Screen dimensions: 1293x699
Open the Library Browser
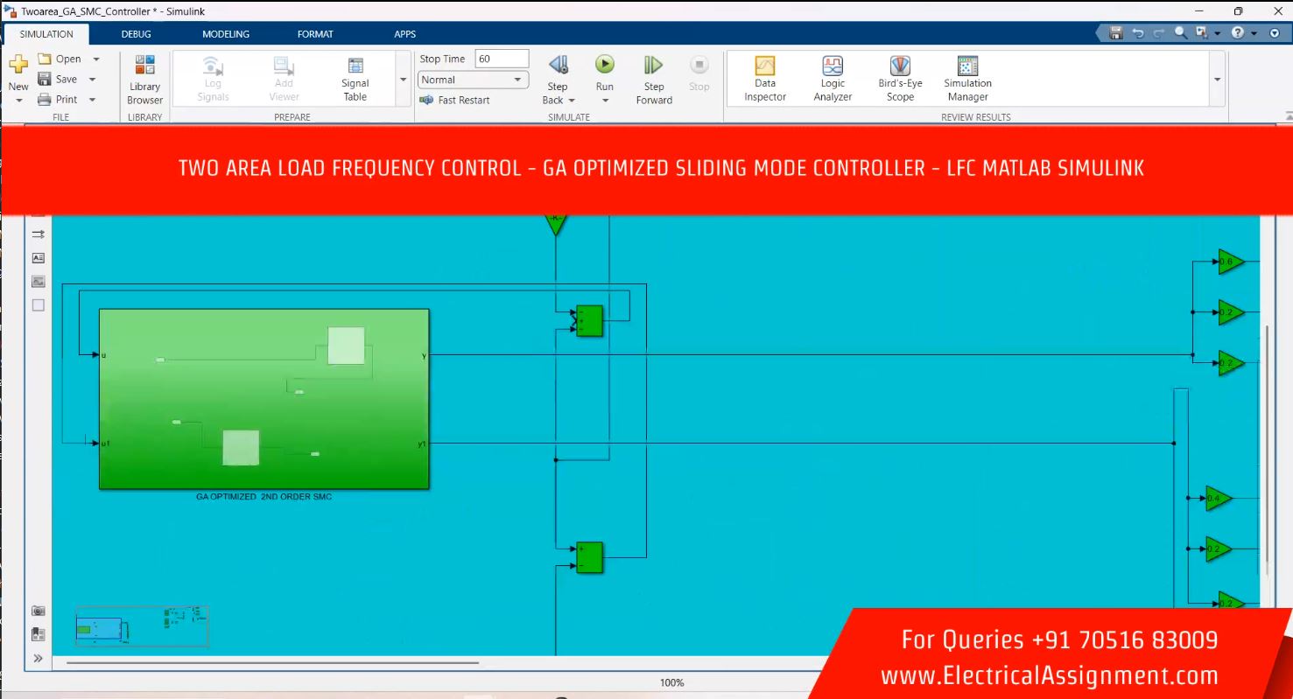(144, 79)
